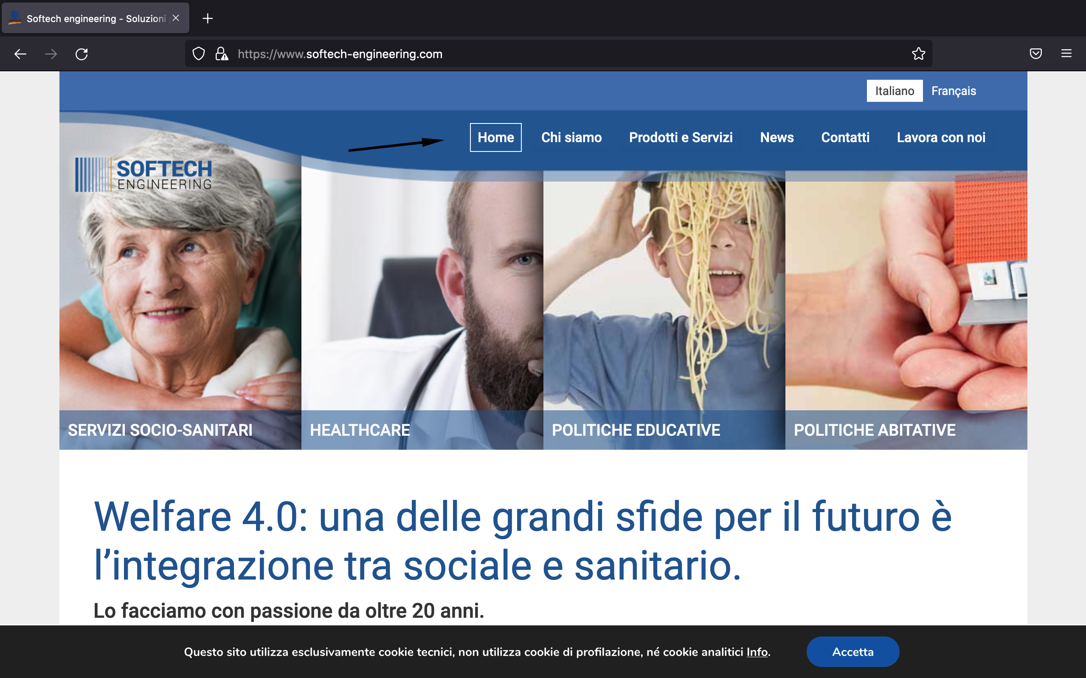This screenshot has width=1086, height=678.
Task: Switch language to Italiano
Action: click(895, 91)
